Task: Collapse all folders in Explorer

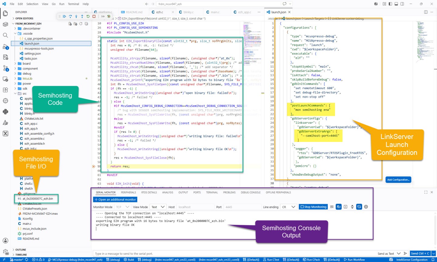Action: [86, 24]
